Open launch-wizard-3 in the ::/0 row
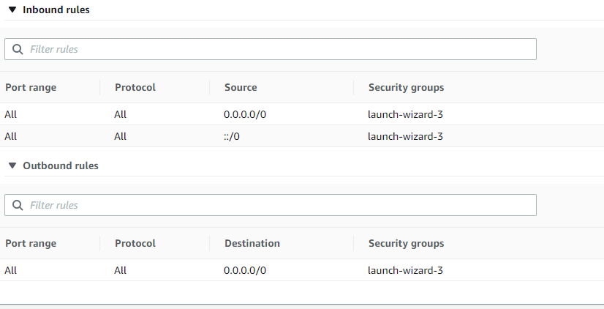The width and height of the screenshot is (604, 309). pyautogui.click(x=405, y=137)
